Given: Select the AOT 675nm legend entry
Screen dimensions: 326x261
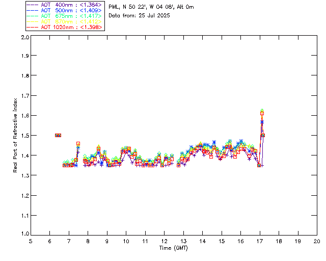Looking at the screenshot, I should tap(65, 16).
